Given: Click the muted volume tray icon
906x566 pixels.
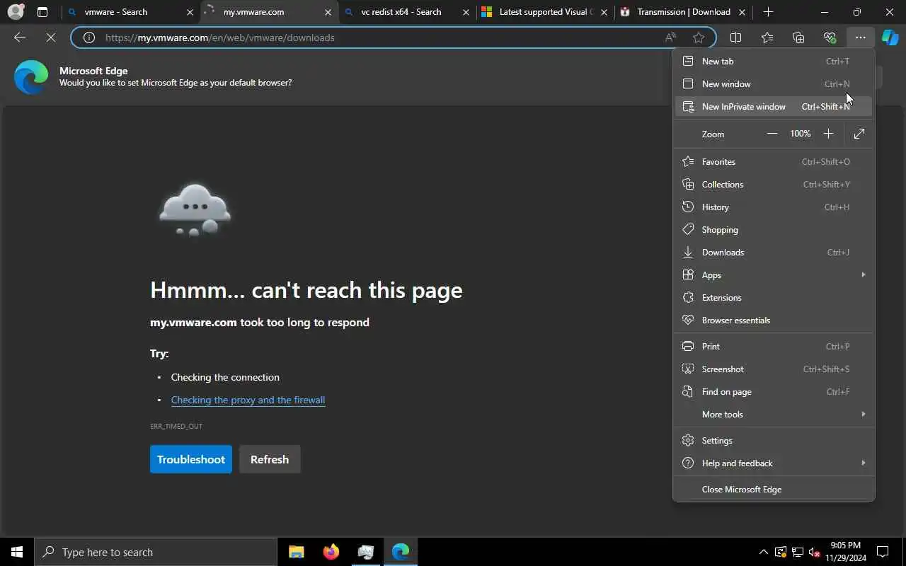Looking at the screenshot, I should (814, 552).
